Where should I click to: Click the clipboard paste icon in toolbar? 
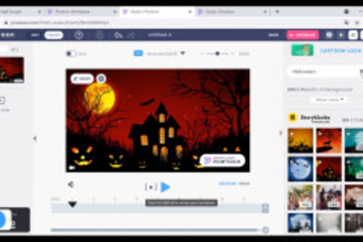[x=100, y=35]
